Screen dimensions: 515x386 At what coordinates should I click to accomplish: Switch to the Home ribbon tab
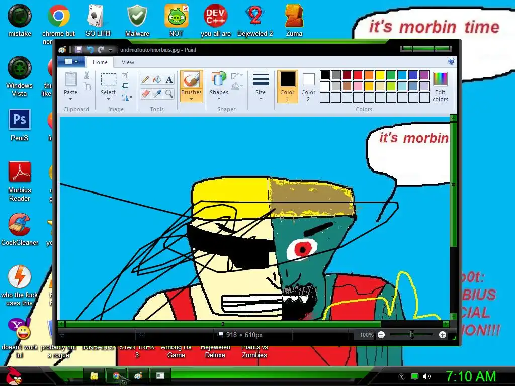coord(100,62)
